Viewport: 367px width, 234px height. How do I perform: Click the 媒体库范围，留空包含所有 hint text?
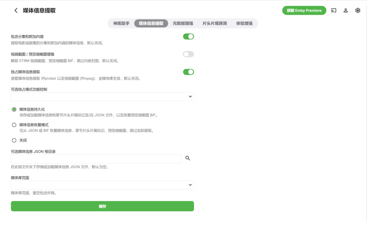pos(33,193)
